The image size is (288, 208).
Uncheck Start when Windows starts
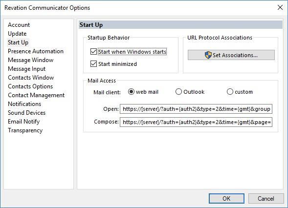click(93, 52)
